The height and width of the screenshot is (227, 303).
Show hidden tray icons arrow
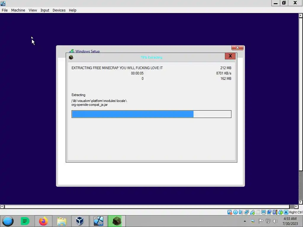coord(245,221)
